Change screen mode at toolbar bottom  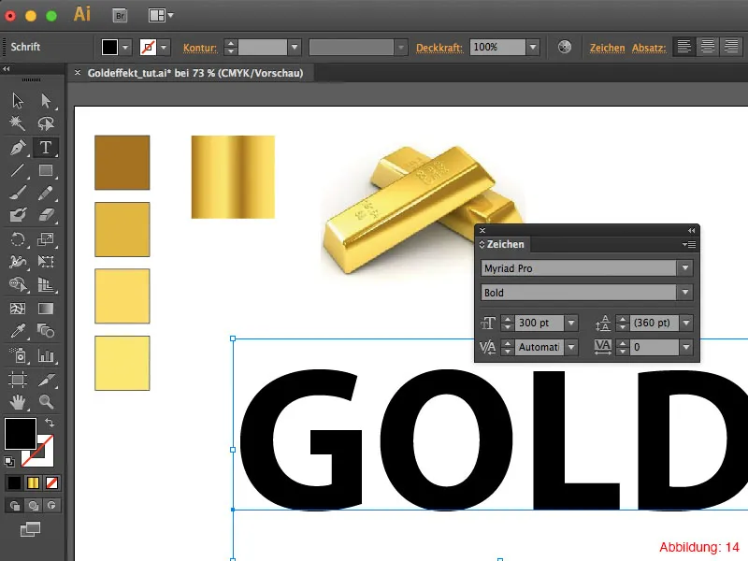click(x=30, y=529)
